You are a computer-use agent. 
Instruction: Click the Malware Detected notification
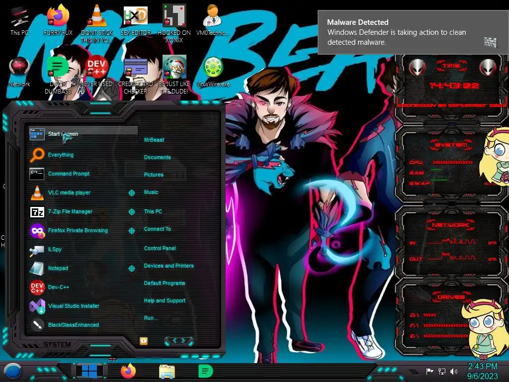tap(413, 32)
